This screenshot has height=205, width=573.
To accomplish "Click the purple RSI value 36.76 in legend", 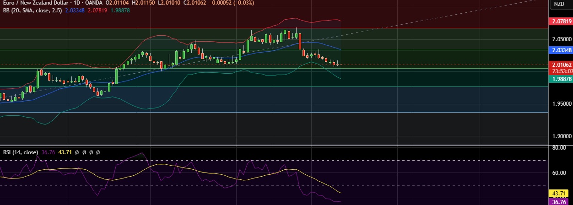I will tap(49, 152).
